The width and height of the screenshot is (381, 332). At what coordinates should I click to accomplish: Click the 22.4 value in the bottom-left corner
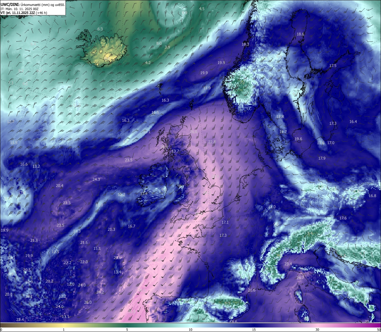tap(20, 319)
